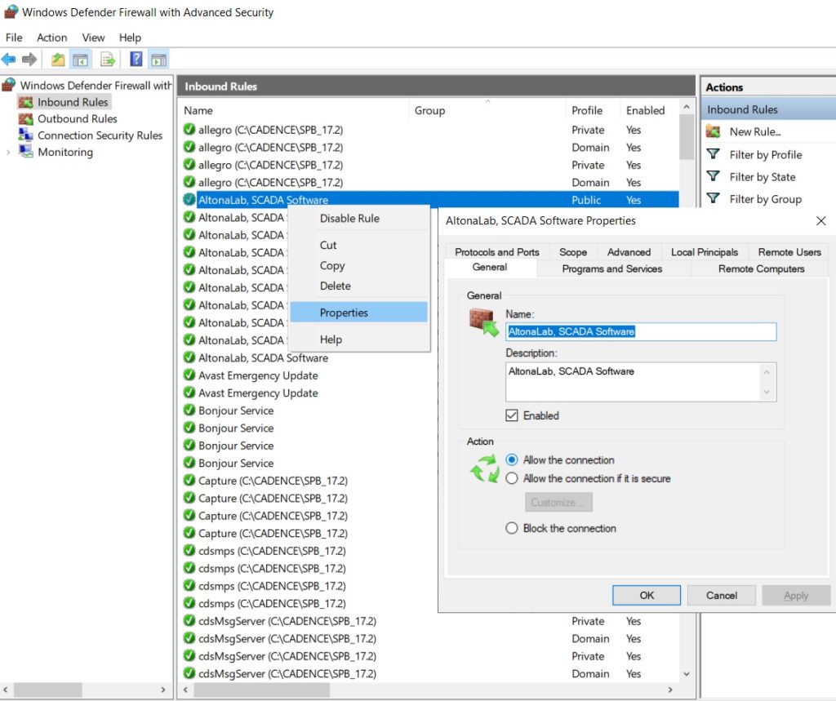Select Outbound Rules in the console tree
The image size is (836, 701).
[78, 118]
